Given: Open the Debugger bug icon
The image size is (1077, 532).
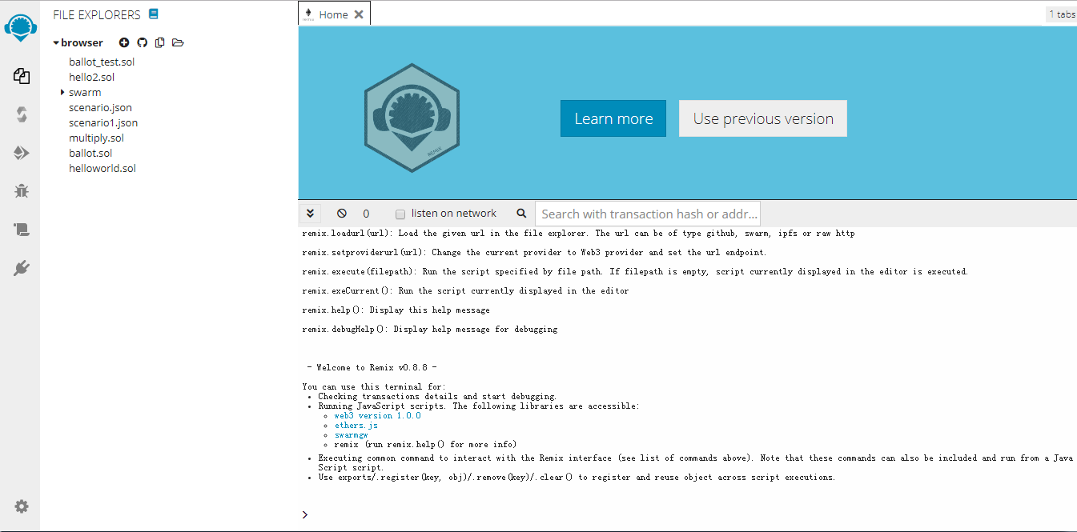Looking at the screenshot, I should (x=22, y=191).
